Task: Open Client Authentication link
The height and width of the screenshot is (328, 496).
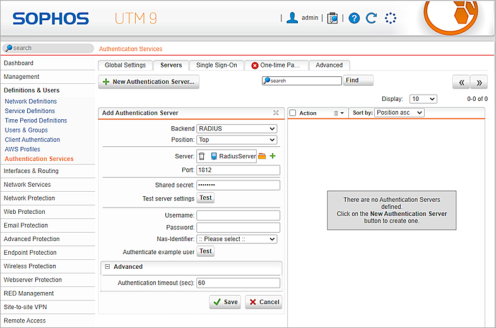Action: click(32, 139)
